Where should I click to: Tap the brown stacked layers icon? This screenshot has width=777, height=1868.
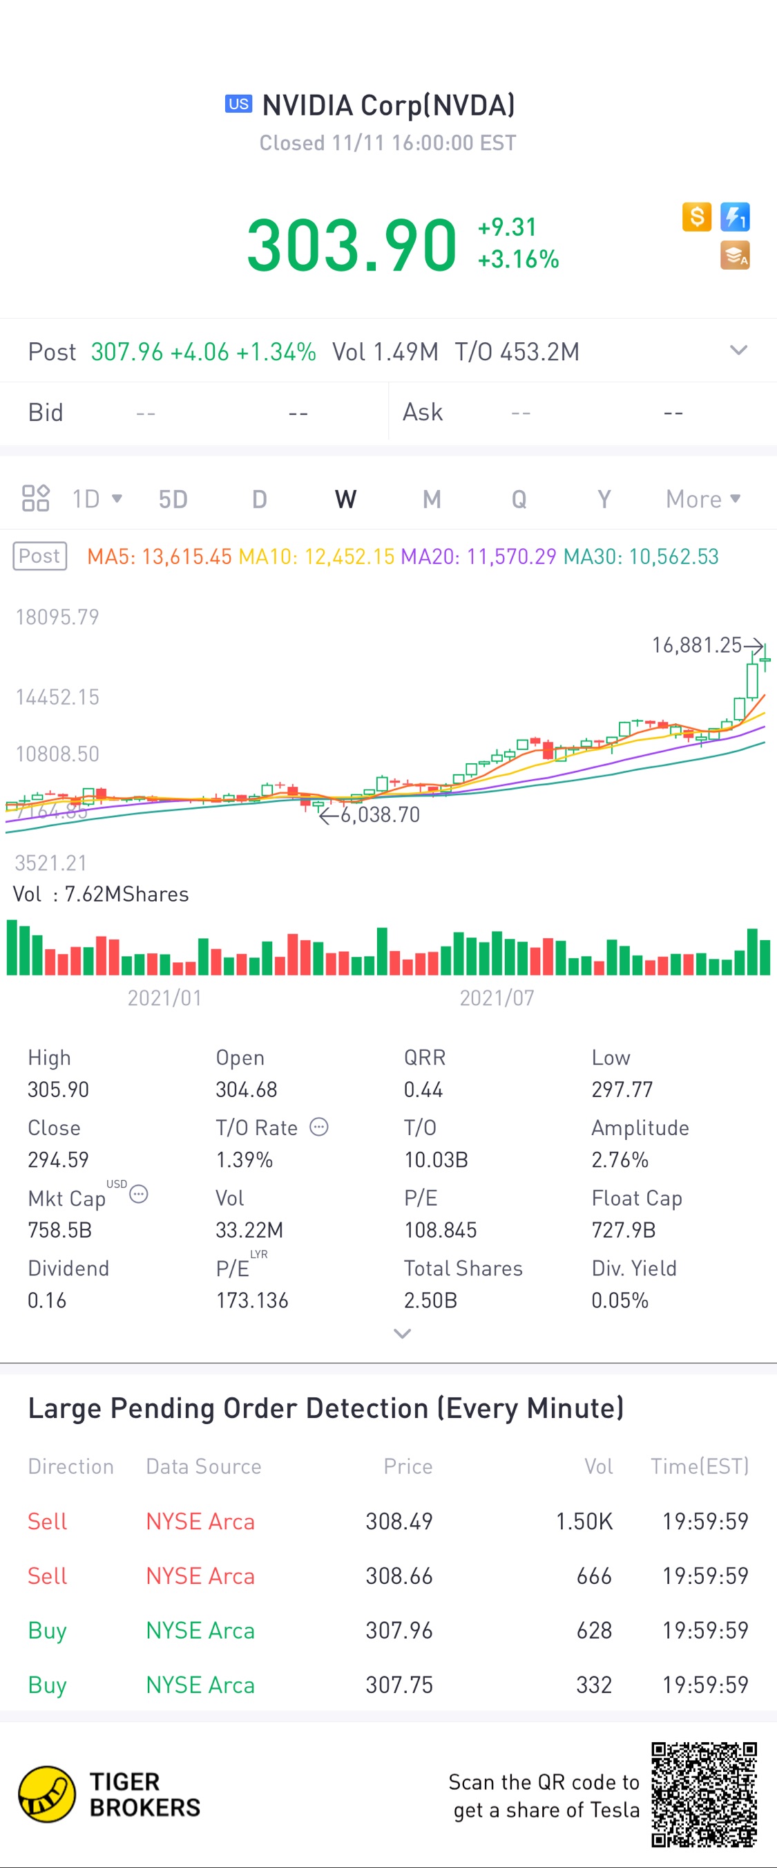coord(735,255)
